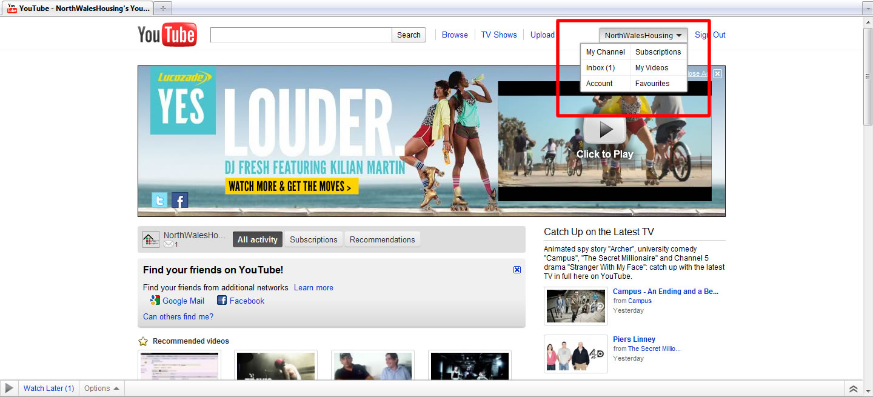
Task: Click the second recommended video thumbnail
Action: tap(276, 365)
